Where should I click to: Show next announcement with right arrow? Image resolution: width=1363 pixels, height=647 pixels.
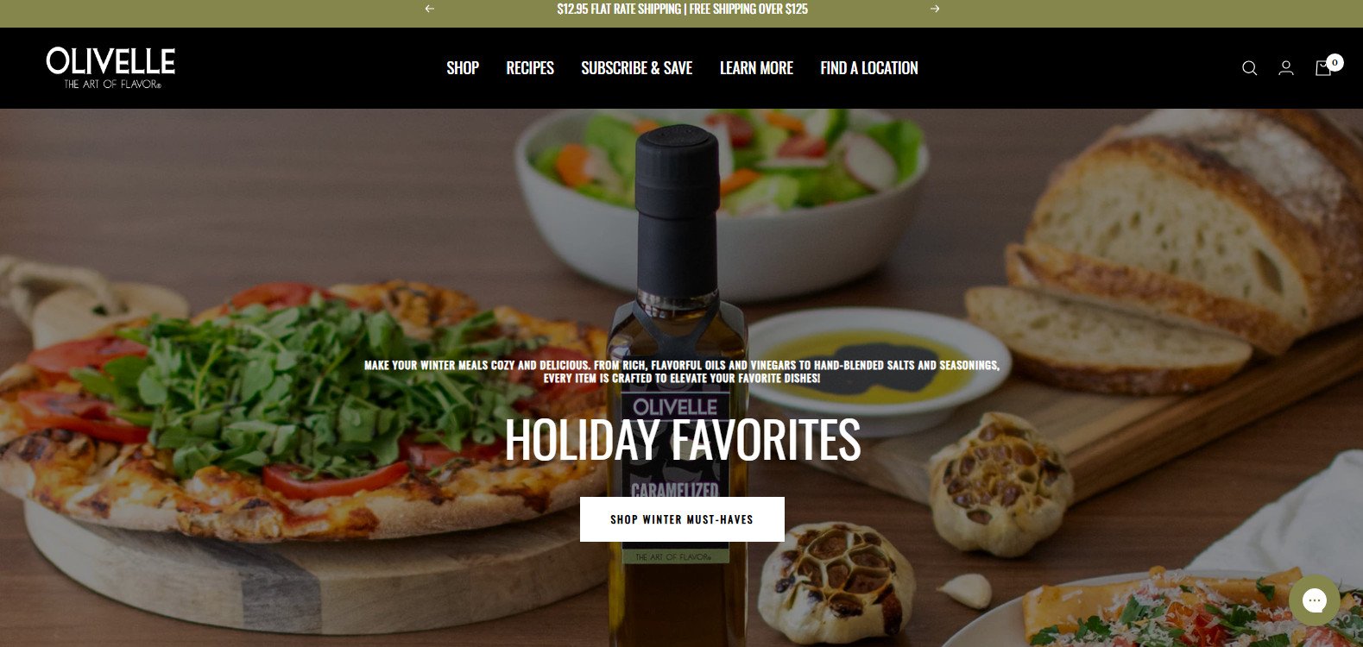click(935, 9)
